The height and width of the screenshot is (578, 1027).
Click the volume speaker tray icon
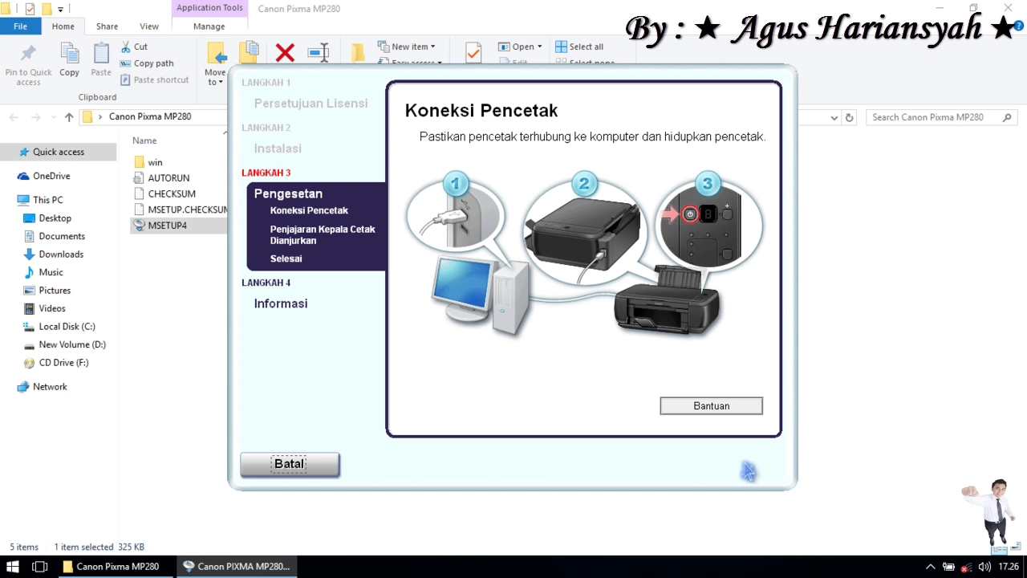pyautogui.click(x=984, y=567)
